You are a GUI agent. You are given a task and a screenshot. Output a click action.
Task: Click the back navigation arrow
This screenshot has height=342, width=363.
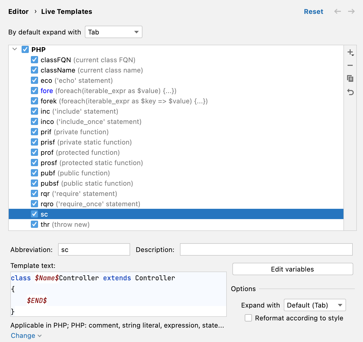338,11
